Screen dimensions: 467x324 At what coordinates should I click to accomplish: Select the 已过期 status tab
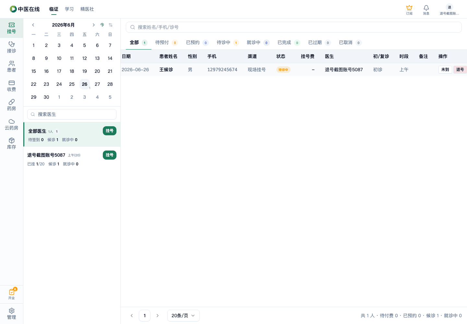319,42
